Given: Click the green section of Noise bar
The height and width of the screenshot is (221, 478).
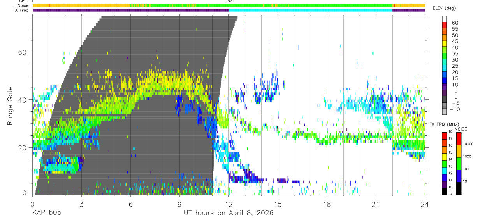Looking at the screenshot, I should [294, 5].
